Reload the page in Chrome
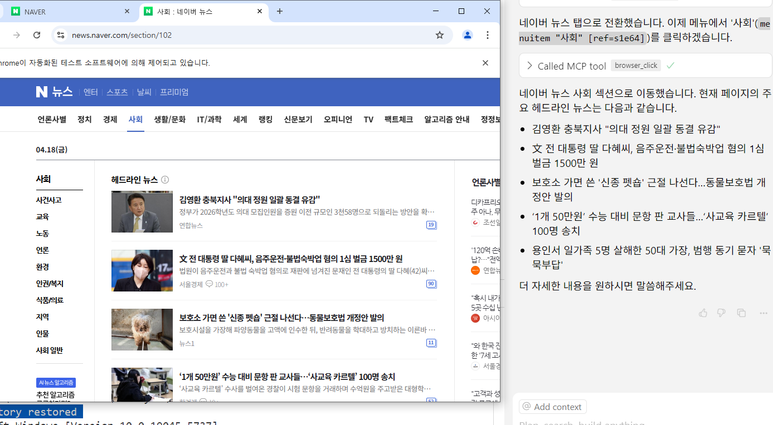 (x=37, y=35)
